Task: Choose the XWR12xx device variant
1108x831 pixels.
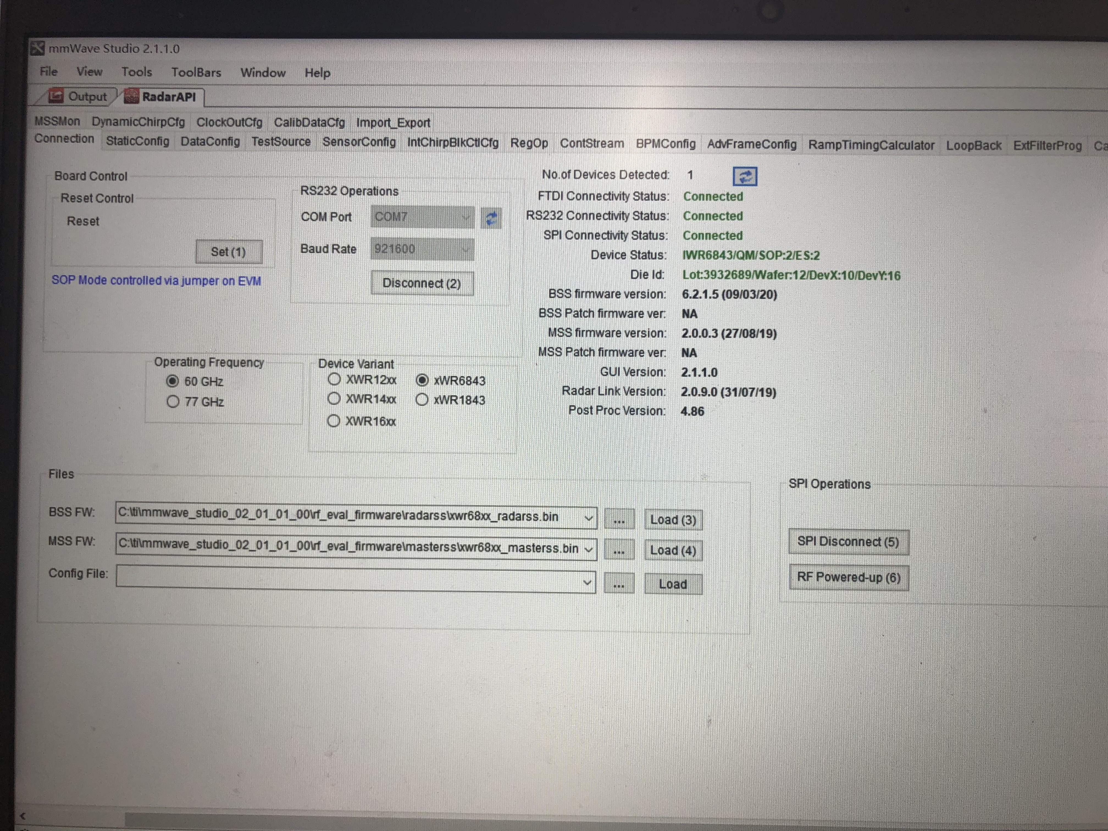Action: click(x=334, y=379)
